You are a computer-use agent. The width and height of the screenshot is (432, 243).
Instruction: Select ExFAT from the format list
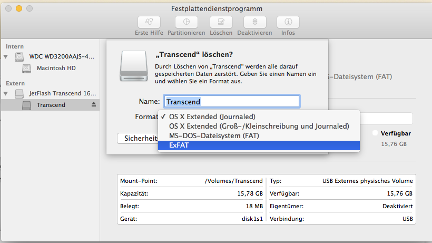(179, 145)
